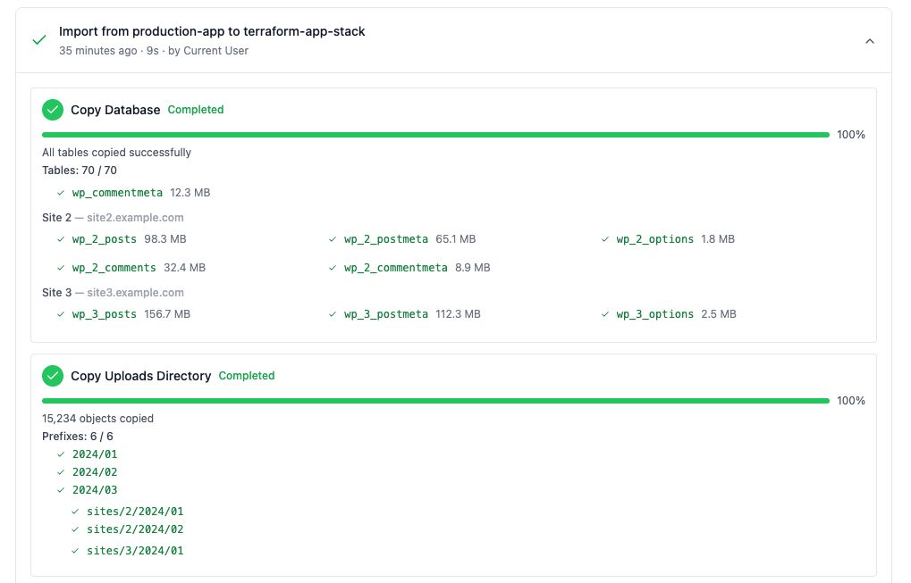
Task: Click the green check beside Copy Uploads Directory
Action: tap(52, 376)
